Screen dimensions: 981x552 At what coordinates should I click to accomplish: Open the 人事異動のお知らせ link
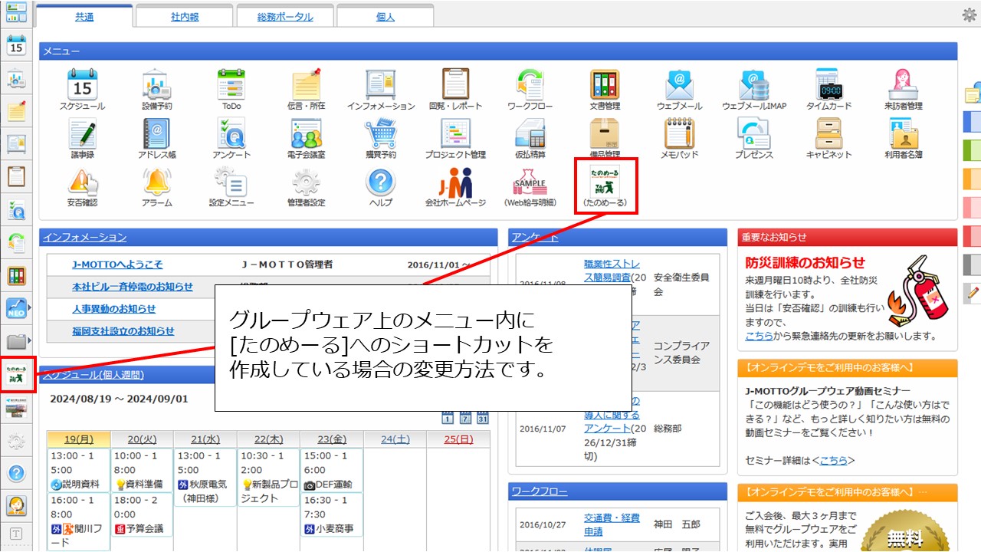pos(113,309)
